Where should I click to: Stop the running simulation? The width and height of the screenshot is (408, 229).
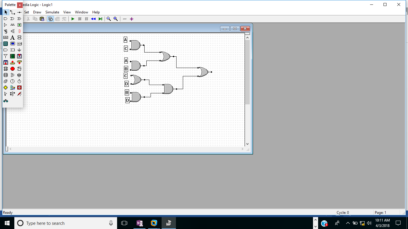[x=80, y=19]
